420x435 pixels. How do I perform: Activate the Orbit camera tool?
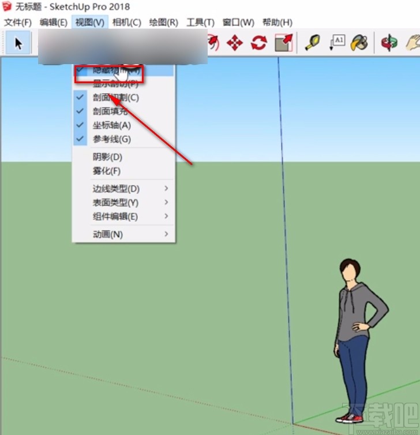pos(389,43)
